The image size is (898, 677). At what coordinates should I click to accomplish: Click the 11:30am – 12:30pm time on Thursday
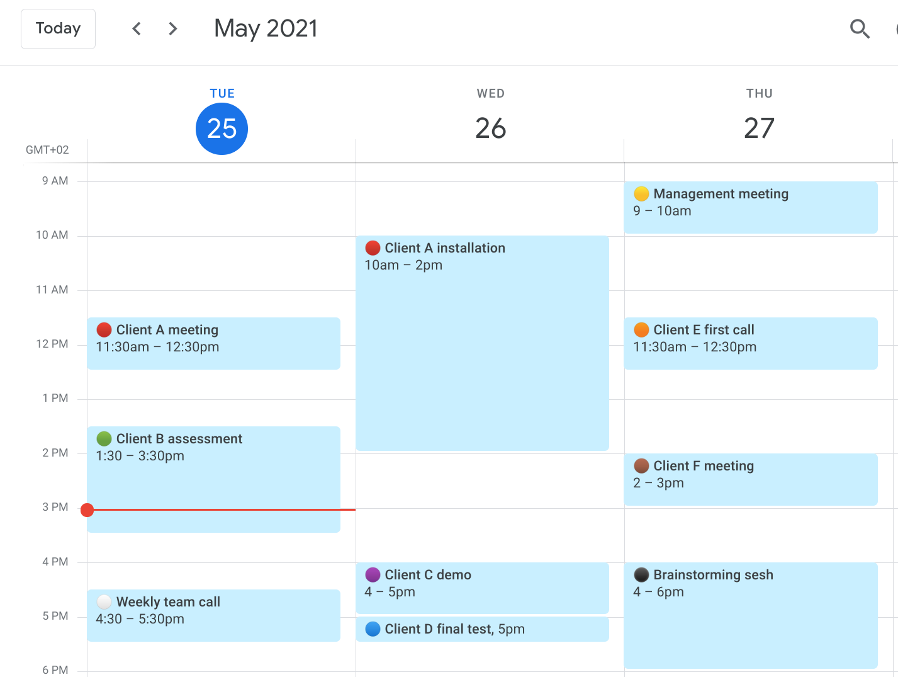click(695, 347)
